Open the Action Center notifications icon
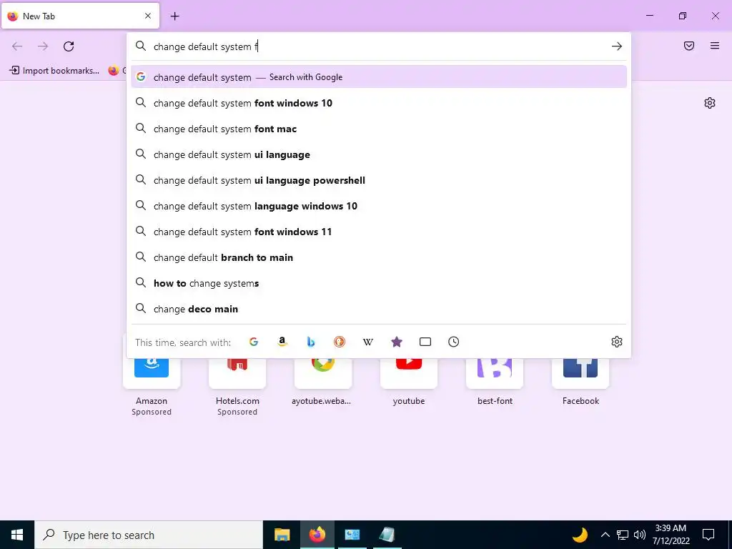This screenshot has width=732, height=549. coord(708,535)
